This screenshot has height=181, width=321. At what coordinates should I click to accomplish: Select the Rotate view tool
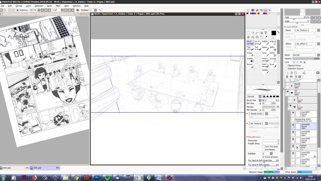point(257,37)
